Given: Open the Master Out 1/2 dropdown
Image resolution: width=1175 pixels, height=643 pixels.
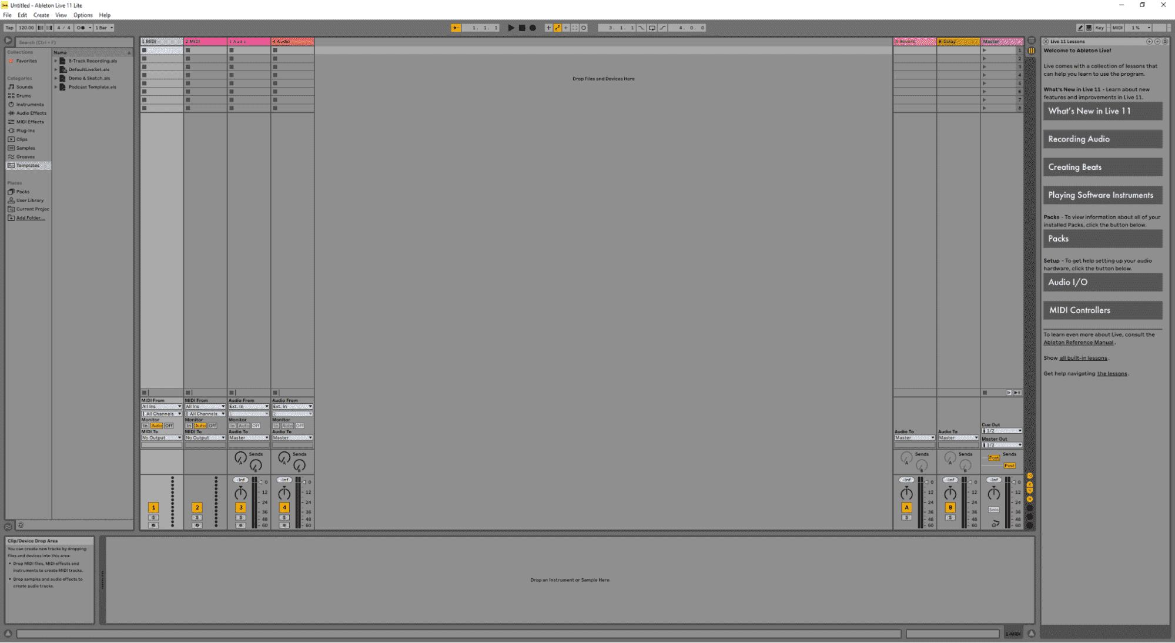Looking at the screenshot, I should pyautogui.click(x=1002, y=445).
